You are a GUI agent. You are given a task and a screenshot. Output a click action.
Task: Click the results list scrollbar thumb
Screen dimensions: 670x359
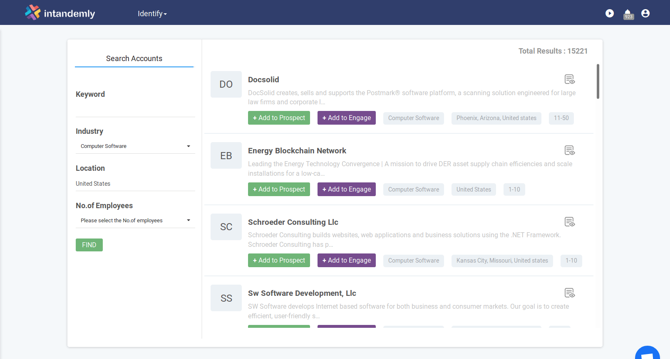tap(598, 81)
